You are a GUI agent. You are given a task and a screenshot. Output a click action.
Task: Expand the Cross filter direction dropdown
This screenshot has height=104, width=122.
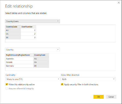pos(88,79)
